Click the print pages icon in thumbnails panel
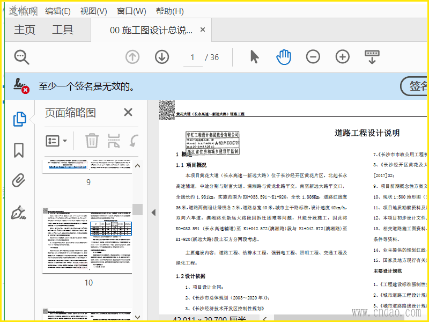The height and width of the screenshot is (322, 429). coord(114,141)
